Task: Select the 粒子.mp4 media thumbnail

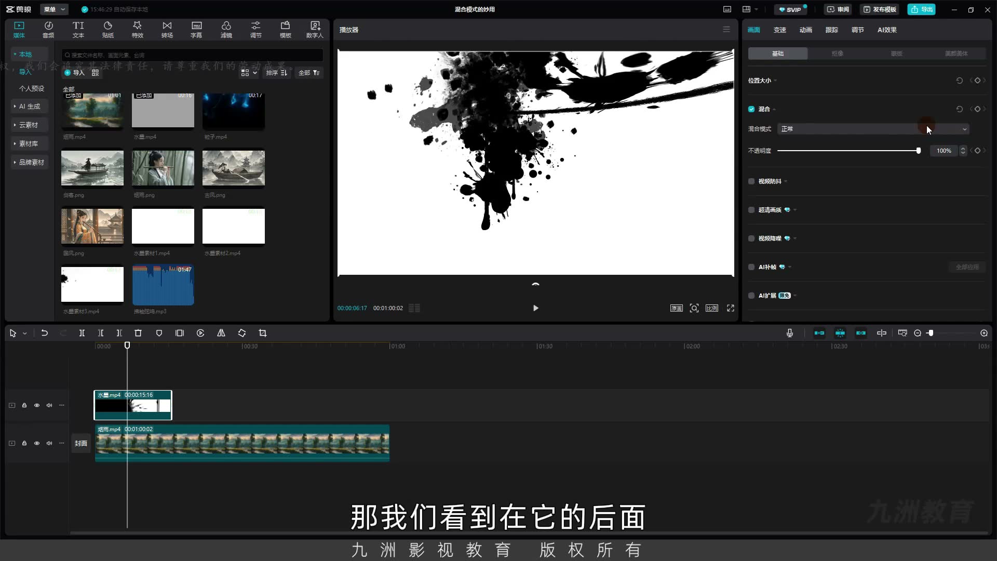Action: (234, 111)
